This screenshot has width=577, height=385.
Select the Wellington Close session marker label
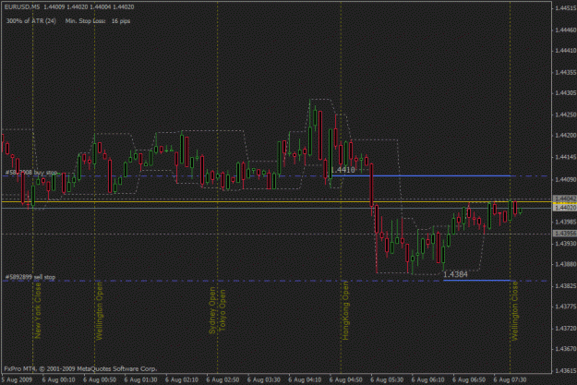coord(514,311)
